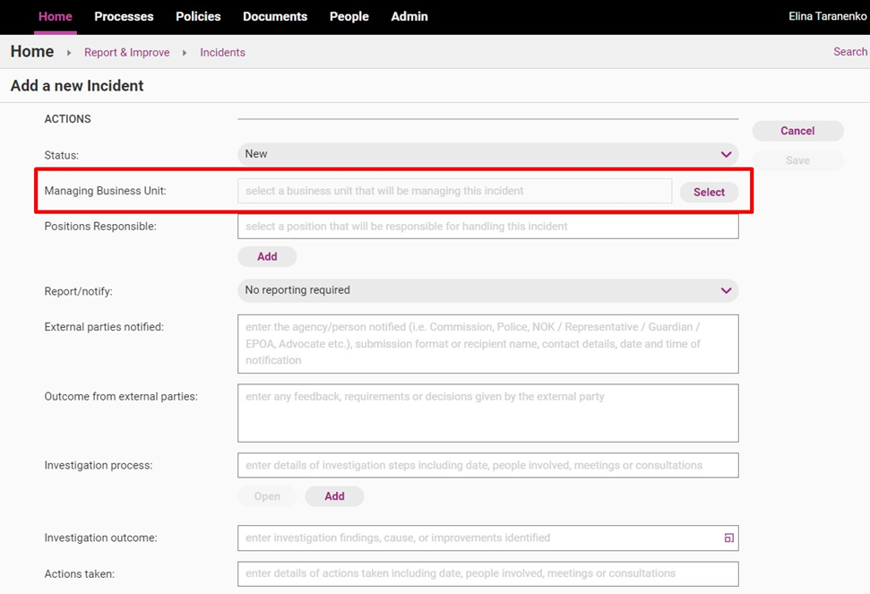The image size is (870, 594).
Task: Click the 'Actions taken:' label
Action: 80,574
